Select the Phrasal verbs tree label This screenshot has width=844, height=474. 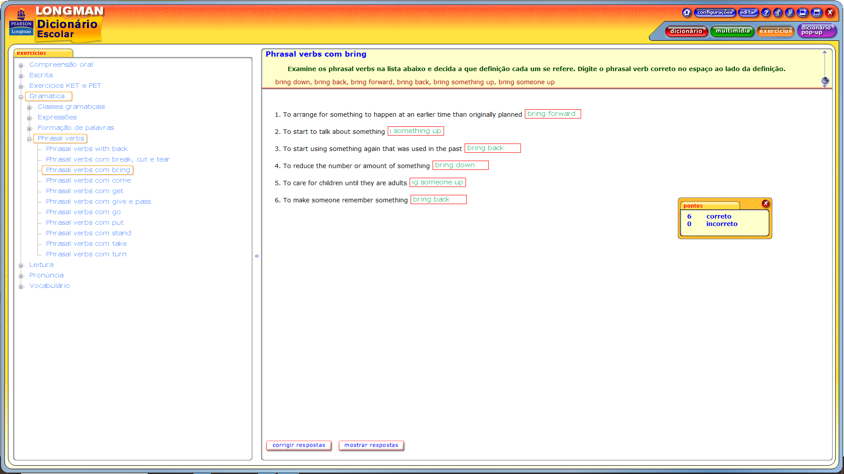point(61,138)
